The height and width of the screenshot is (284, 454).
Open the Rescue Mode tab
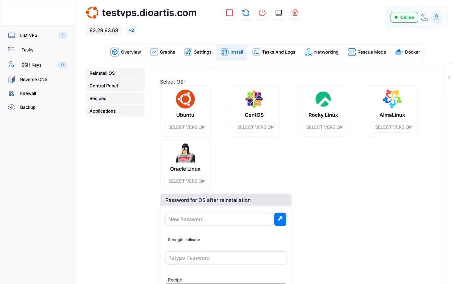click(367, 52)
